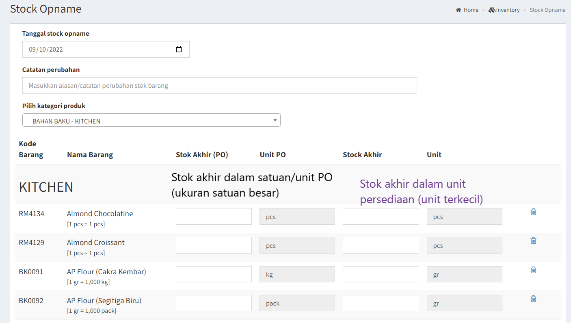571x323 pixels.
Task: Click the AP Flour (Segitiga Biru) name
Action: [104, 301]
